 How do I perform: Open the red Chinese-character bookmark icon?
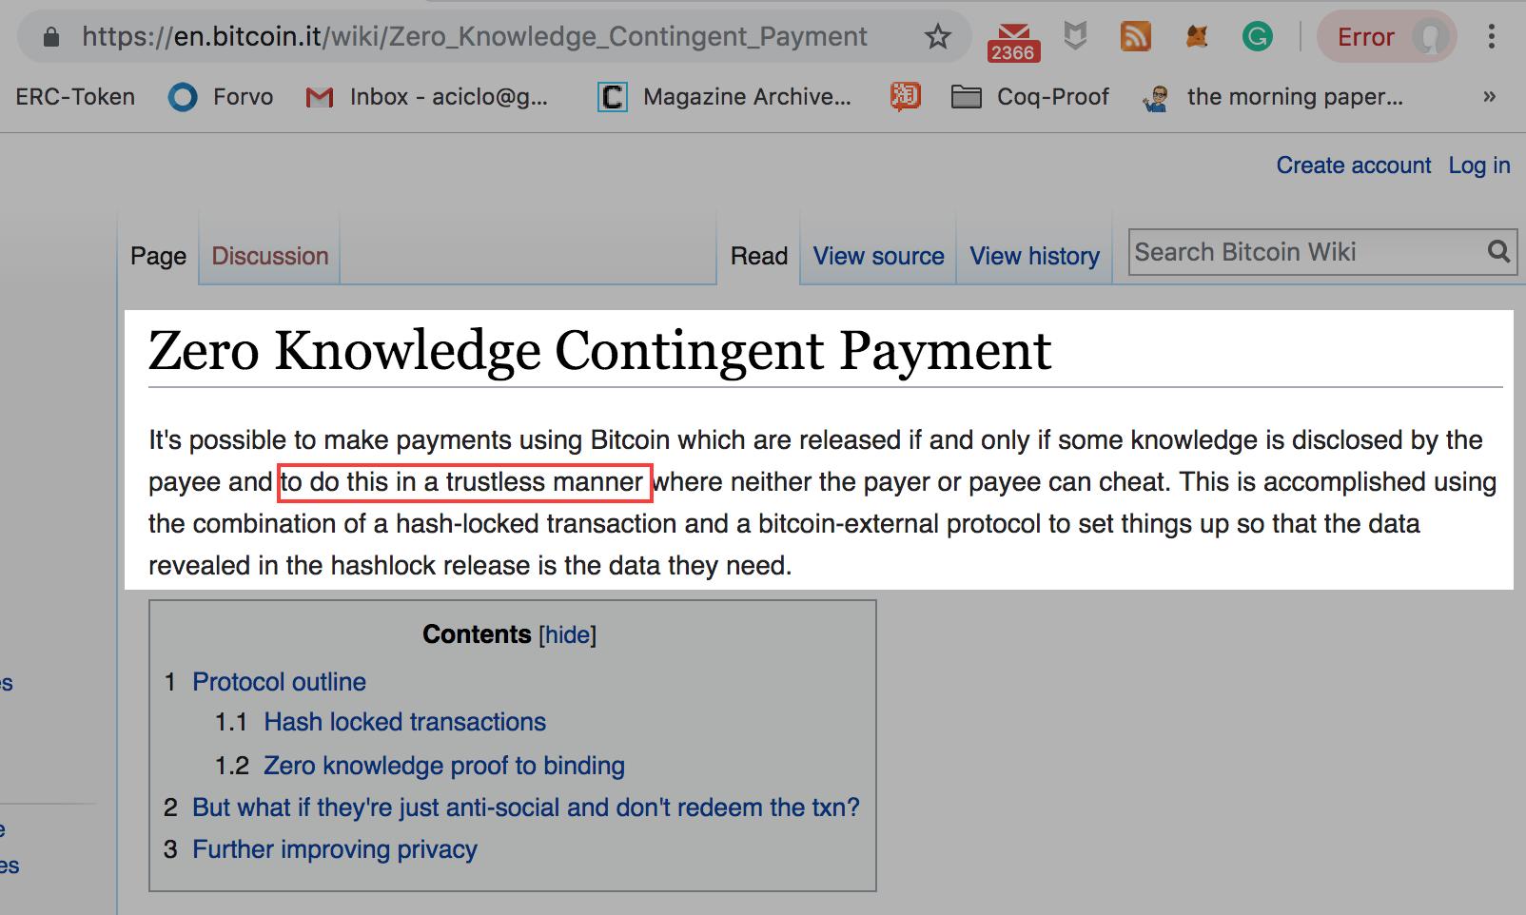coord(905,96)
